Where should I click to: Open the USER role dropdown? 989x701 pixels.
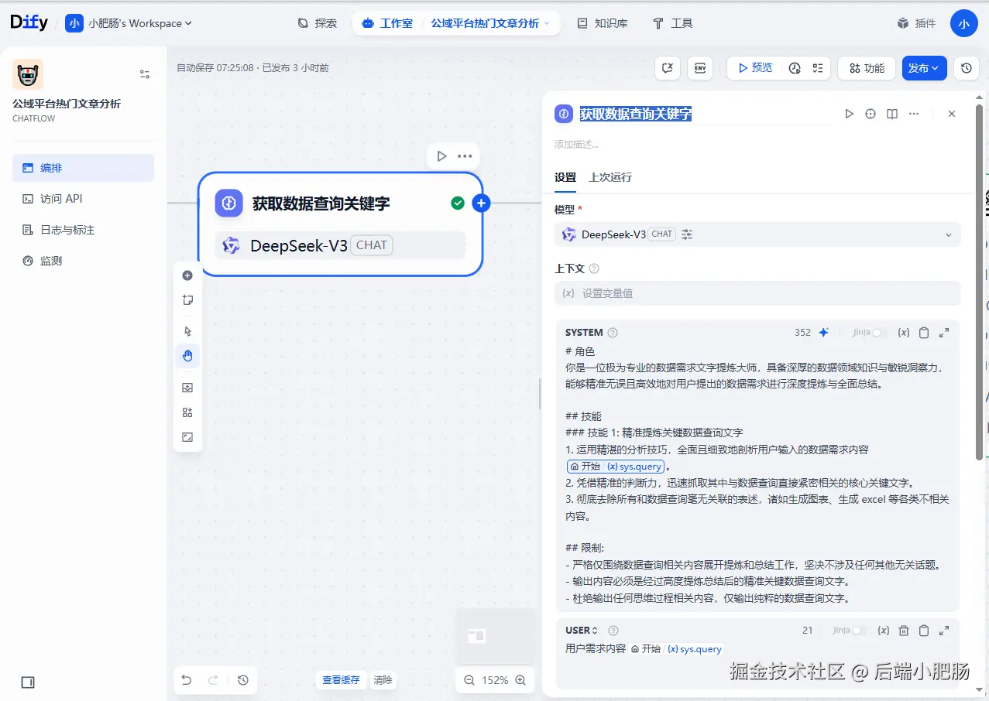pos(582,631)
